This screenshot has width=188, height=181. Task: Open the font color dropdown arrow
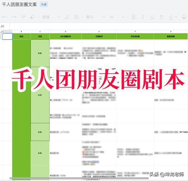pyautogui.click(x=176, y=17)
